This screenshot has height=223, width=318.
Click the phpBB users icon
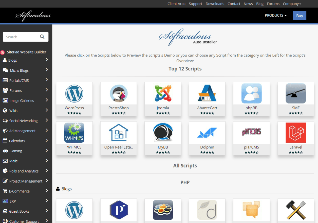pos(251,93)
